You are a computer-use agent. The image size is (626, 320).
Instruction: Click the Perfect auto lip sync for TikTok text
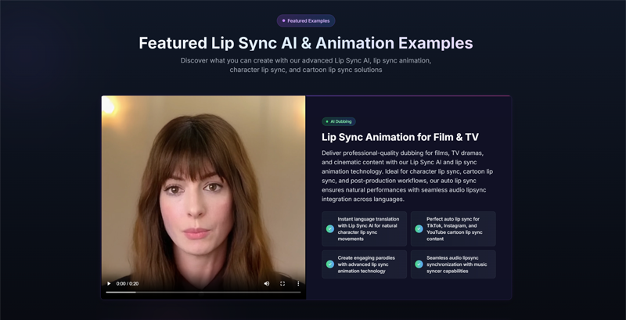pyautogui.click(x=455, y=229)
